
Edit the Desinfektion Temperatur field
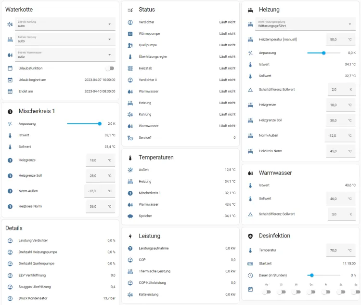[341, 251]
